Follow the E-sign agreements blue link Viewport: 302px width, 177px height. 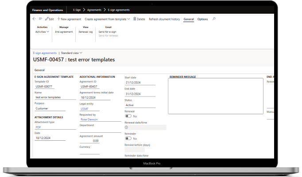pos(45,53)
